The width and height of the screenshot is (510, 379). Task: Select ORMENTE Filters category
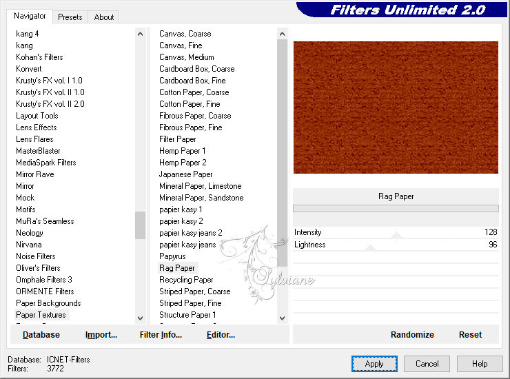45,291
